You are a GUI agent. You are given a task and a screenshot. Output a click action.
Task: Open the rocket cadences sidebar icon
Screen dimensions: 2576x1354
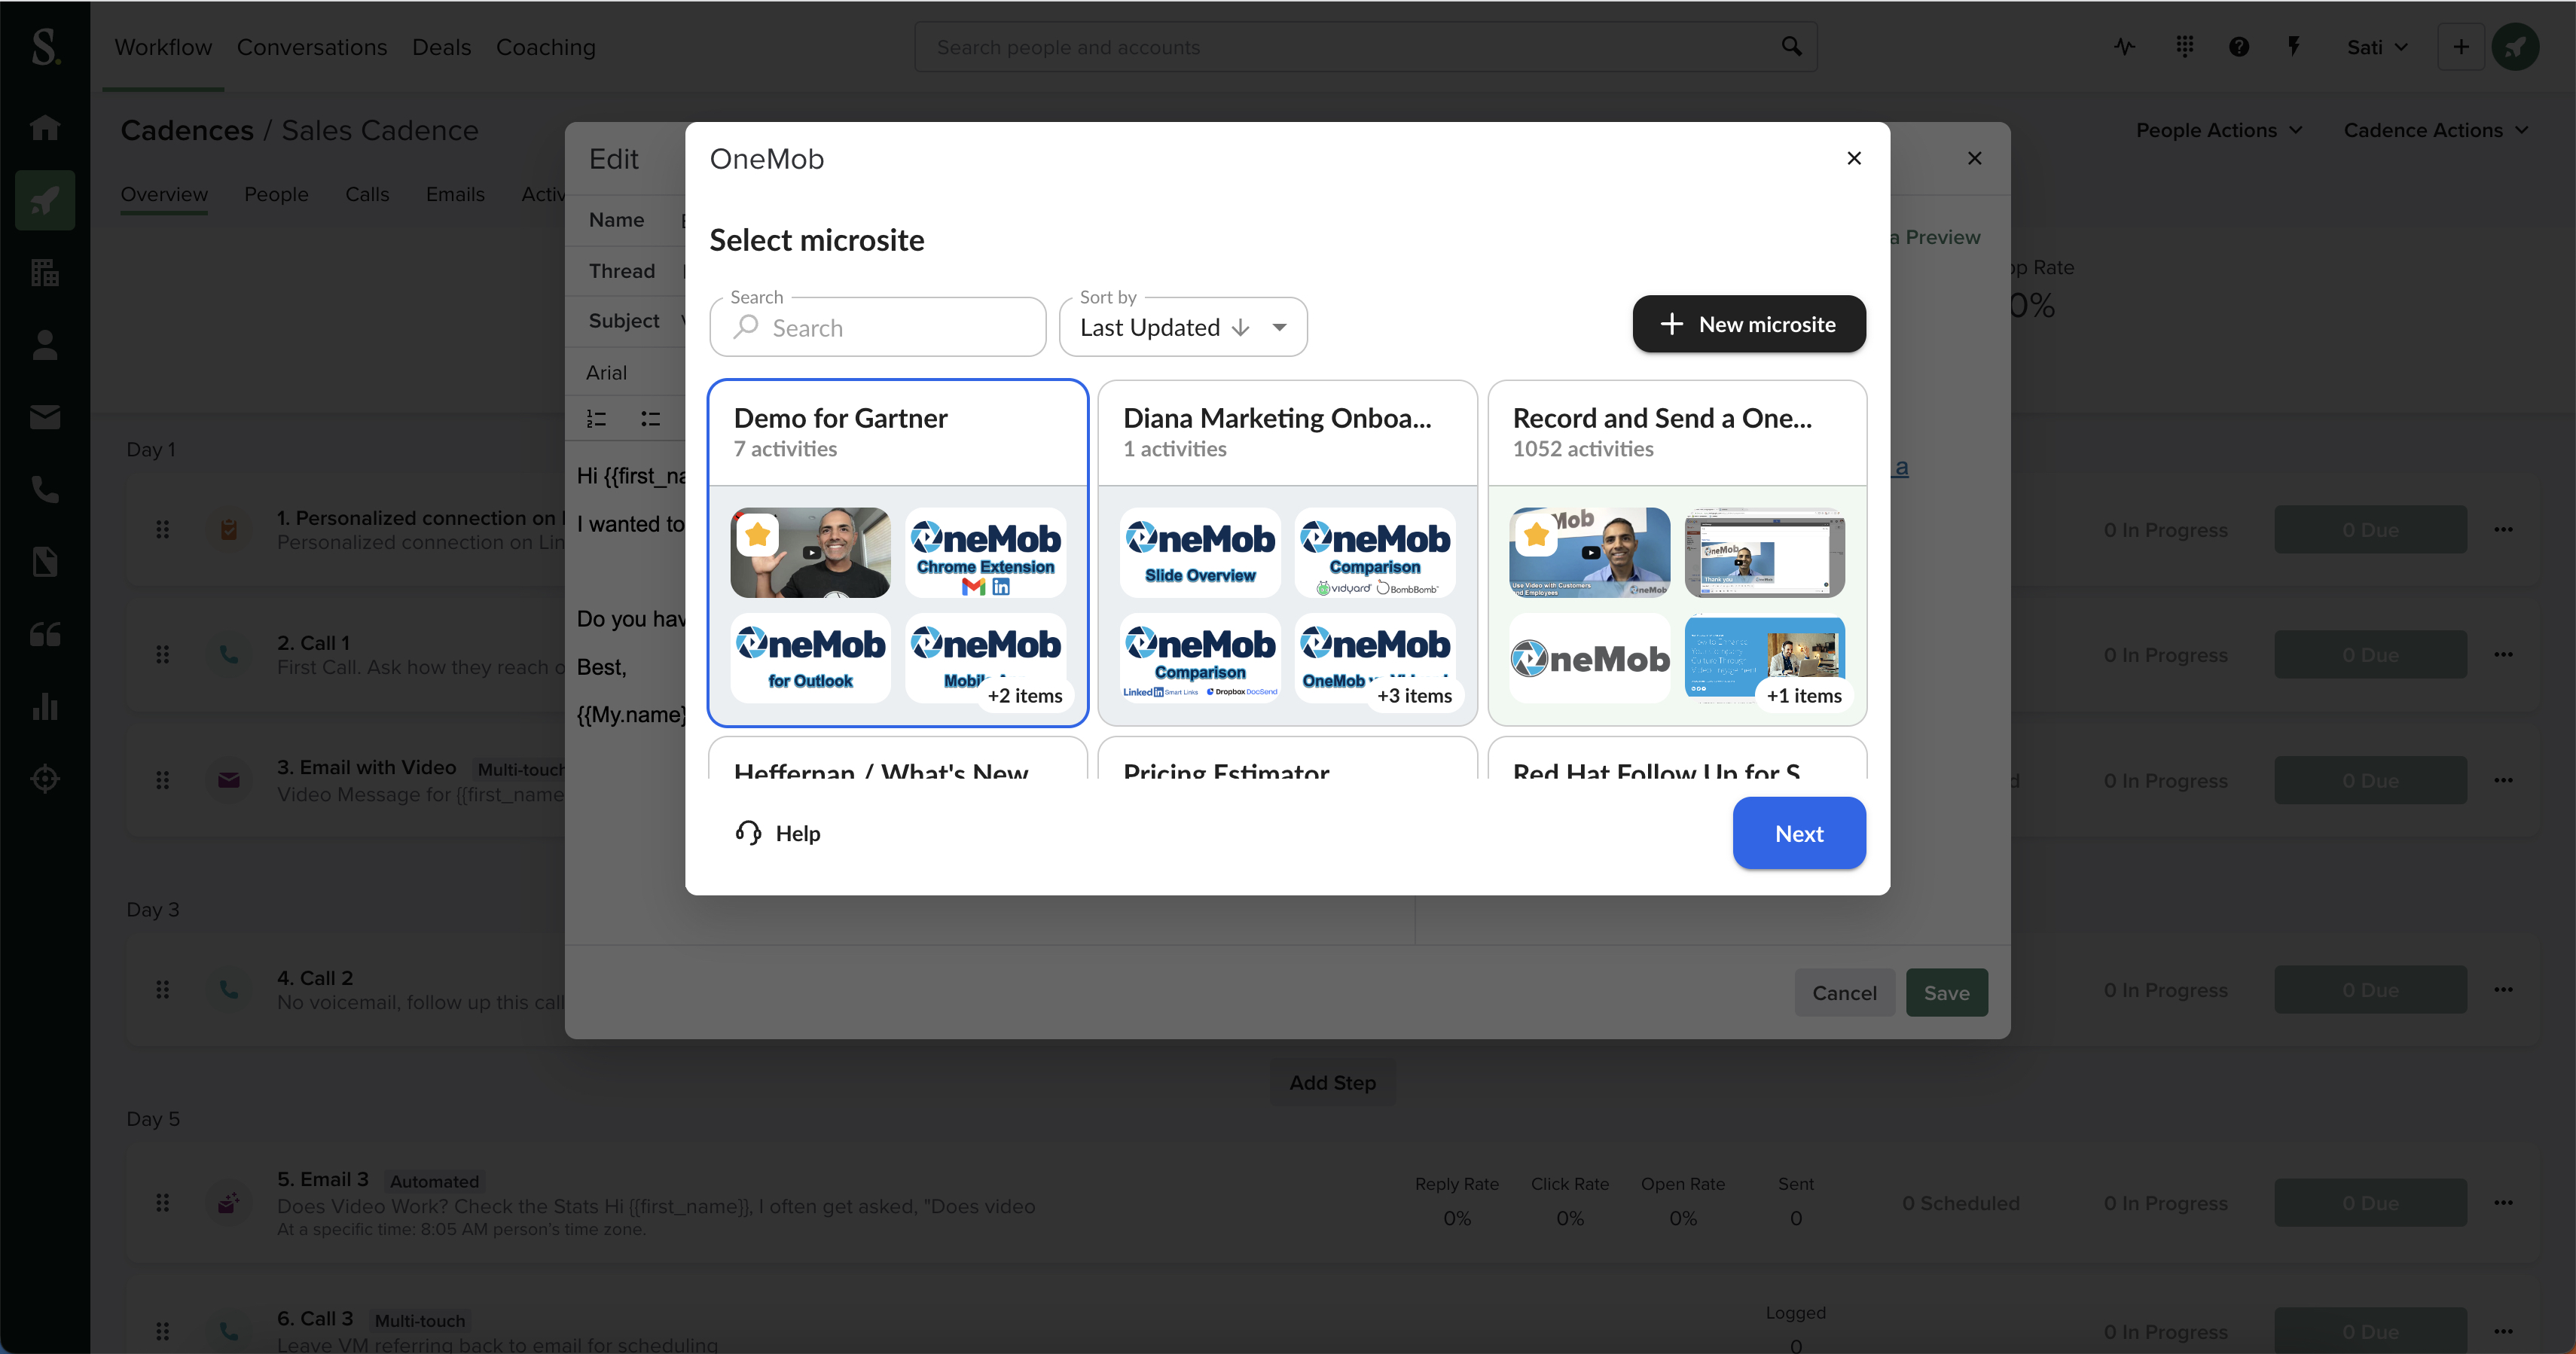point(45,200)
